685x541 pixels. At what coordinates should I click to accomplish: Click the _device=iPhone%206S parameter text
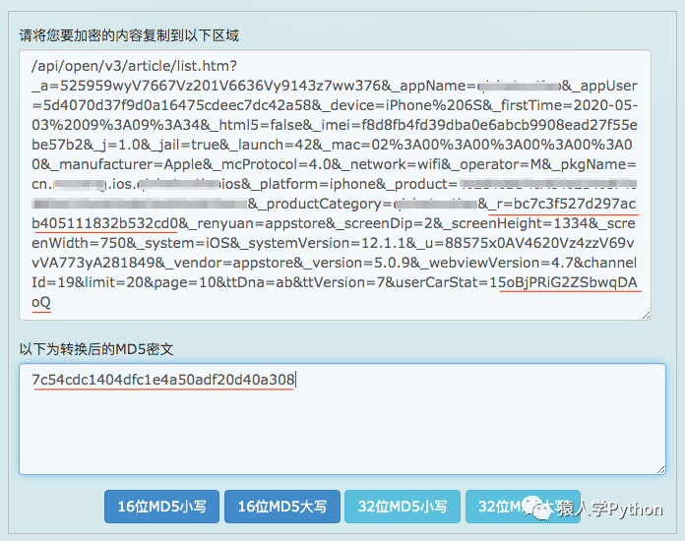405,105
